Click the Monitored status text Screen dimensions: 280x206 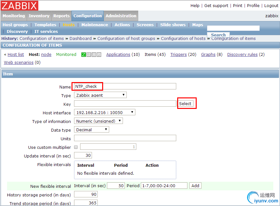[x=66, y=55]
